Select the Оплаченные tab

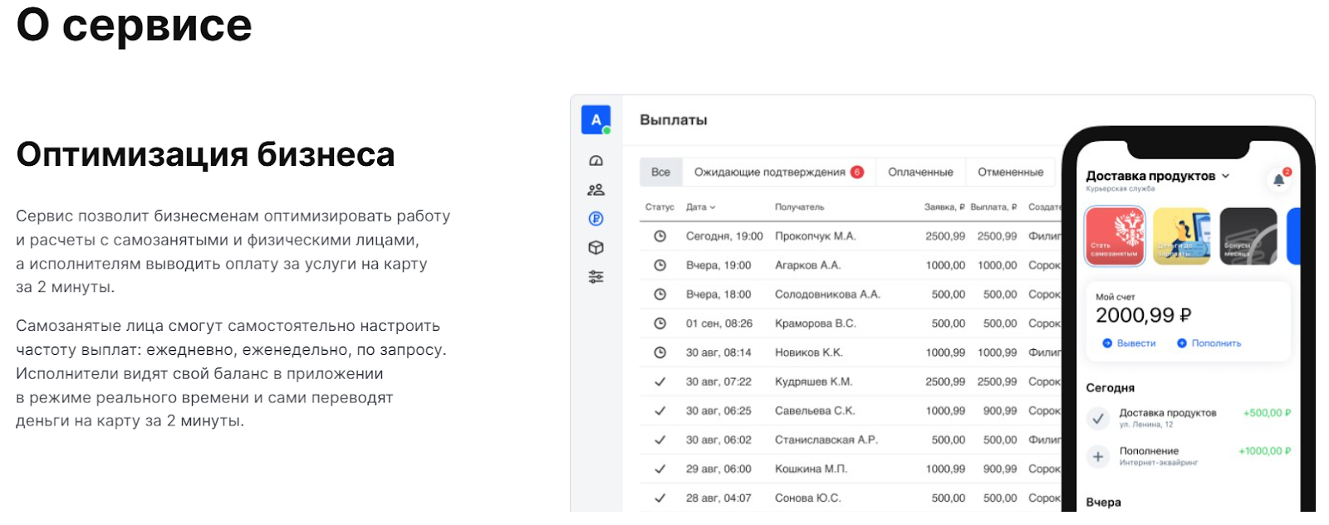point(920,173)
